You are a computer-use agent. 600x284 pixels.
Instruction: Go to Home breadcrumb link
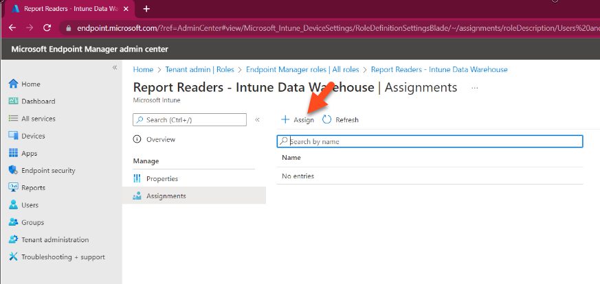pyautogui.click(x=143, y=69)
